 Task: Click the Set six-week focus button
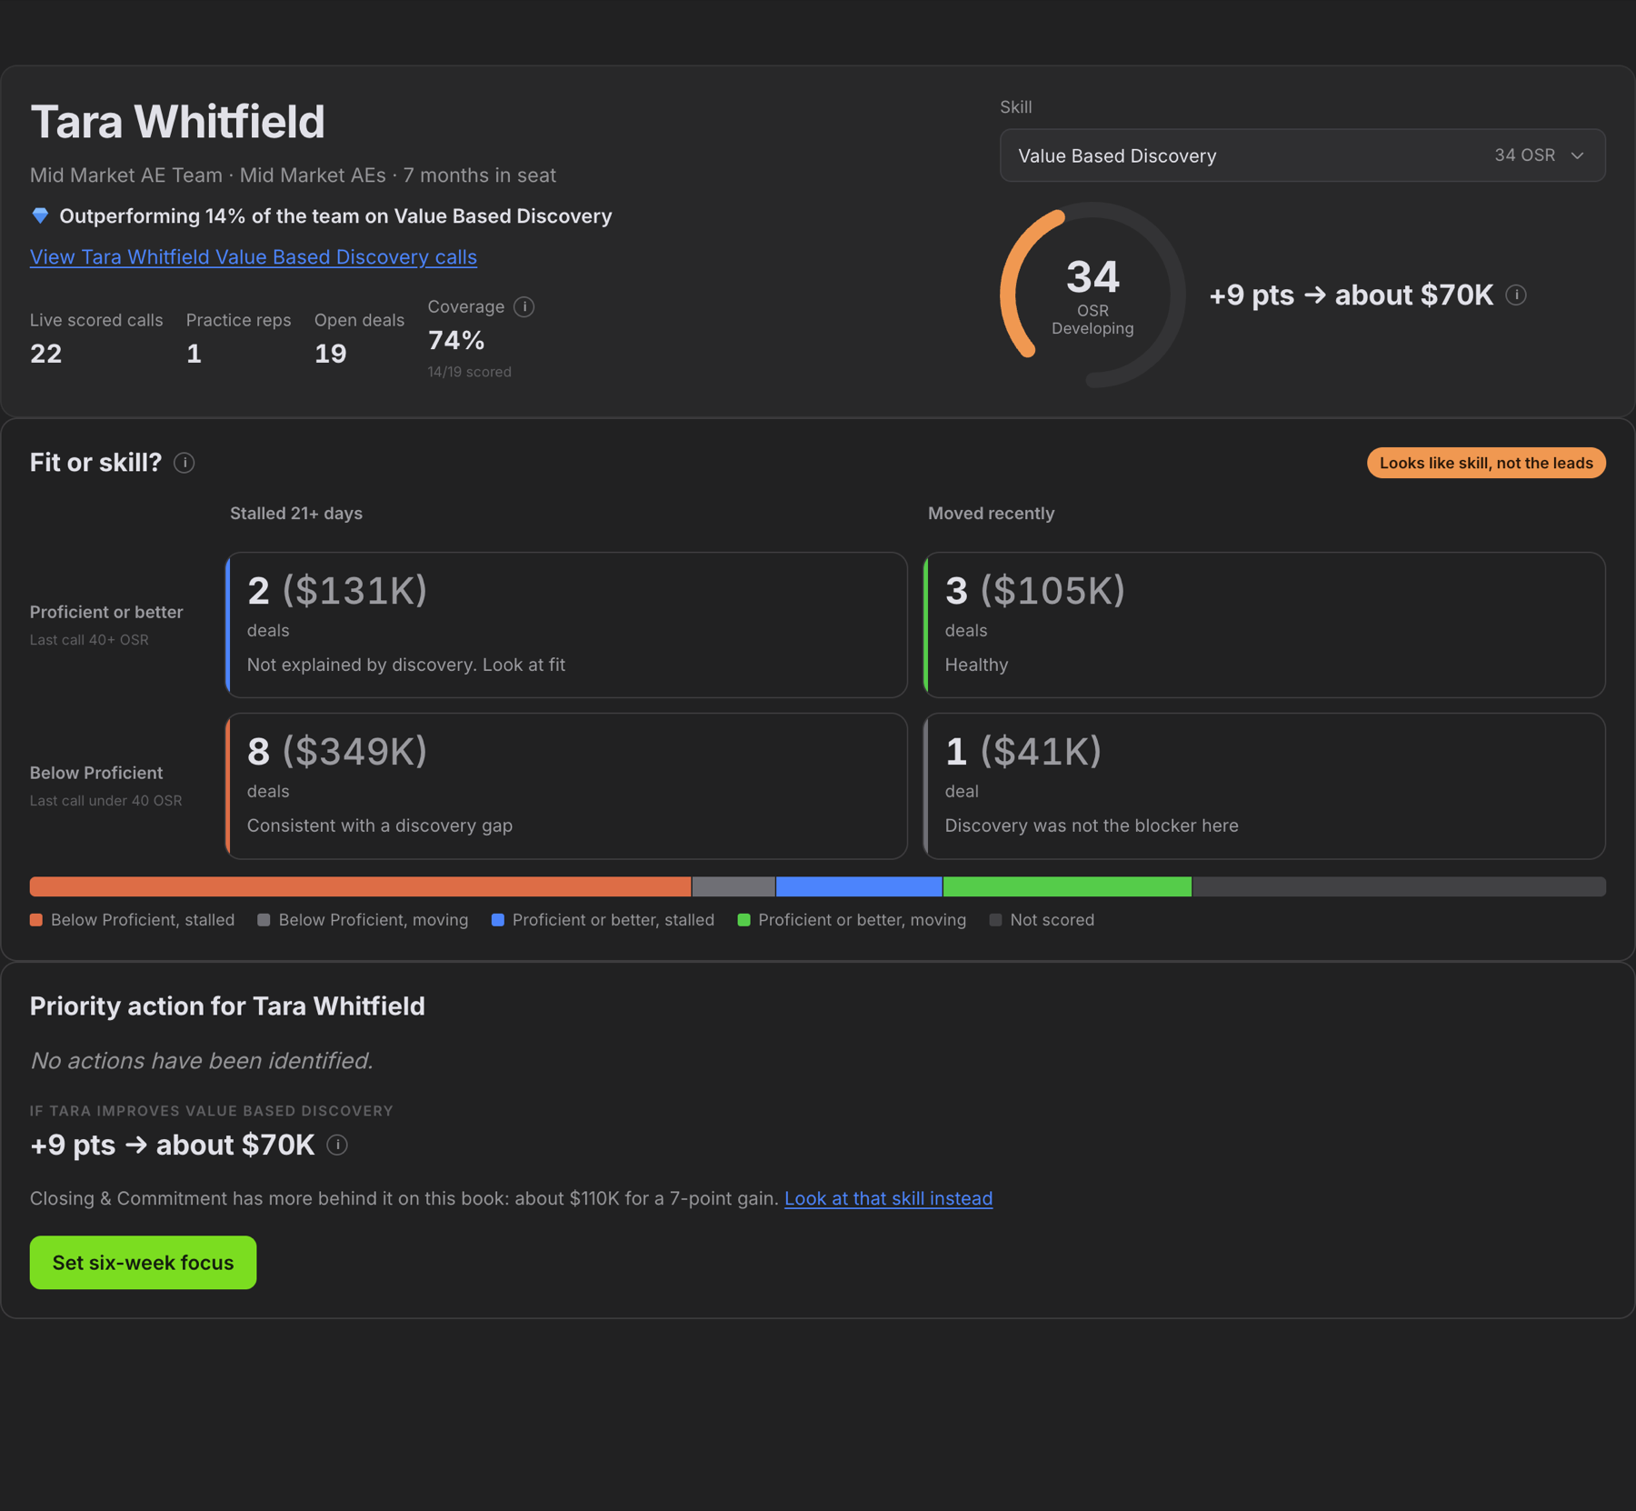(143, 1262)
